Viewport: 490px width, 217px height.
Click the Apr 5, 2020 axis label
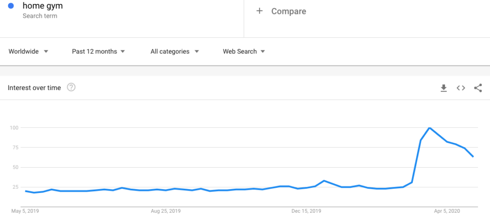(x=448, y=210)
